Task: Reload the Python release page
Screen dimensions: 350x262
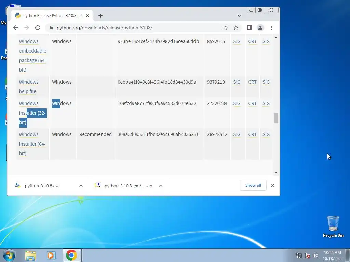Action: click(x=38, y=28)
